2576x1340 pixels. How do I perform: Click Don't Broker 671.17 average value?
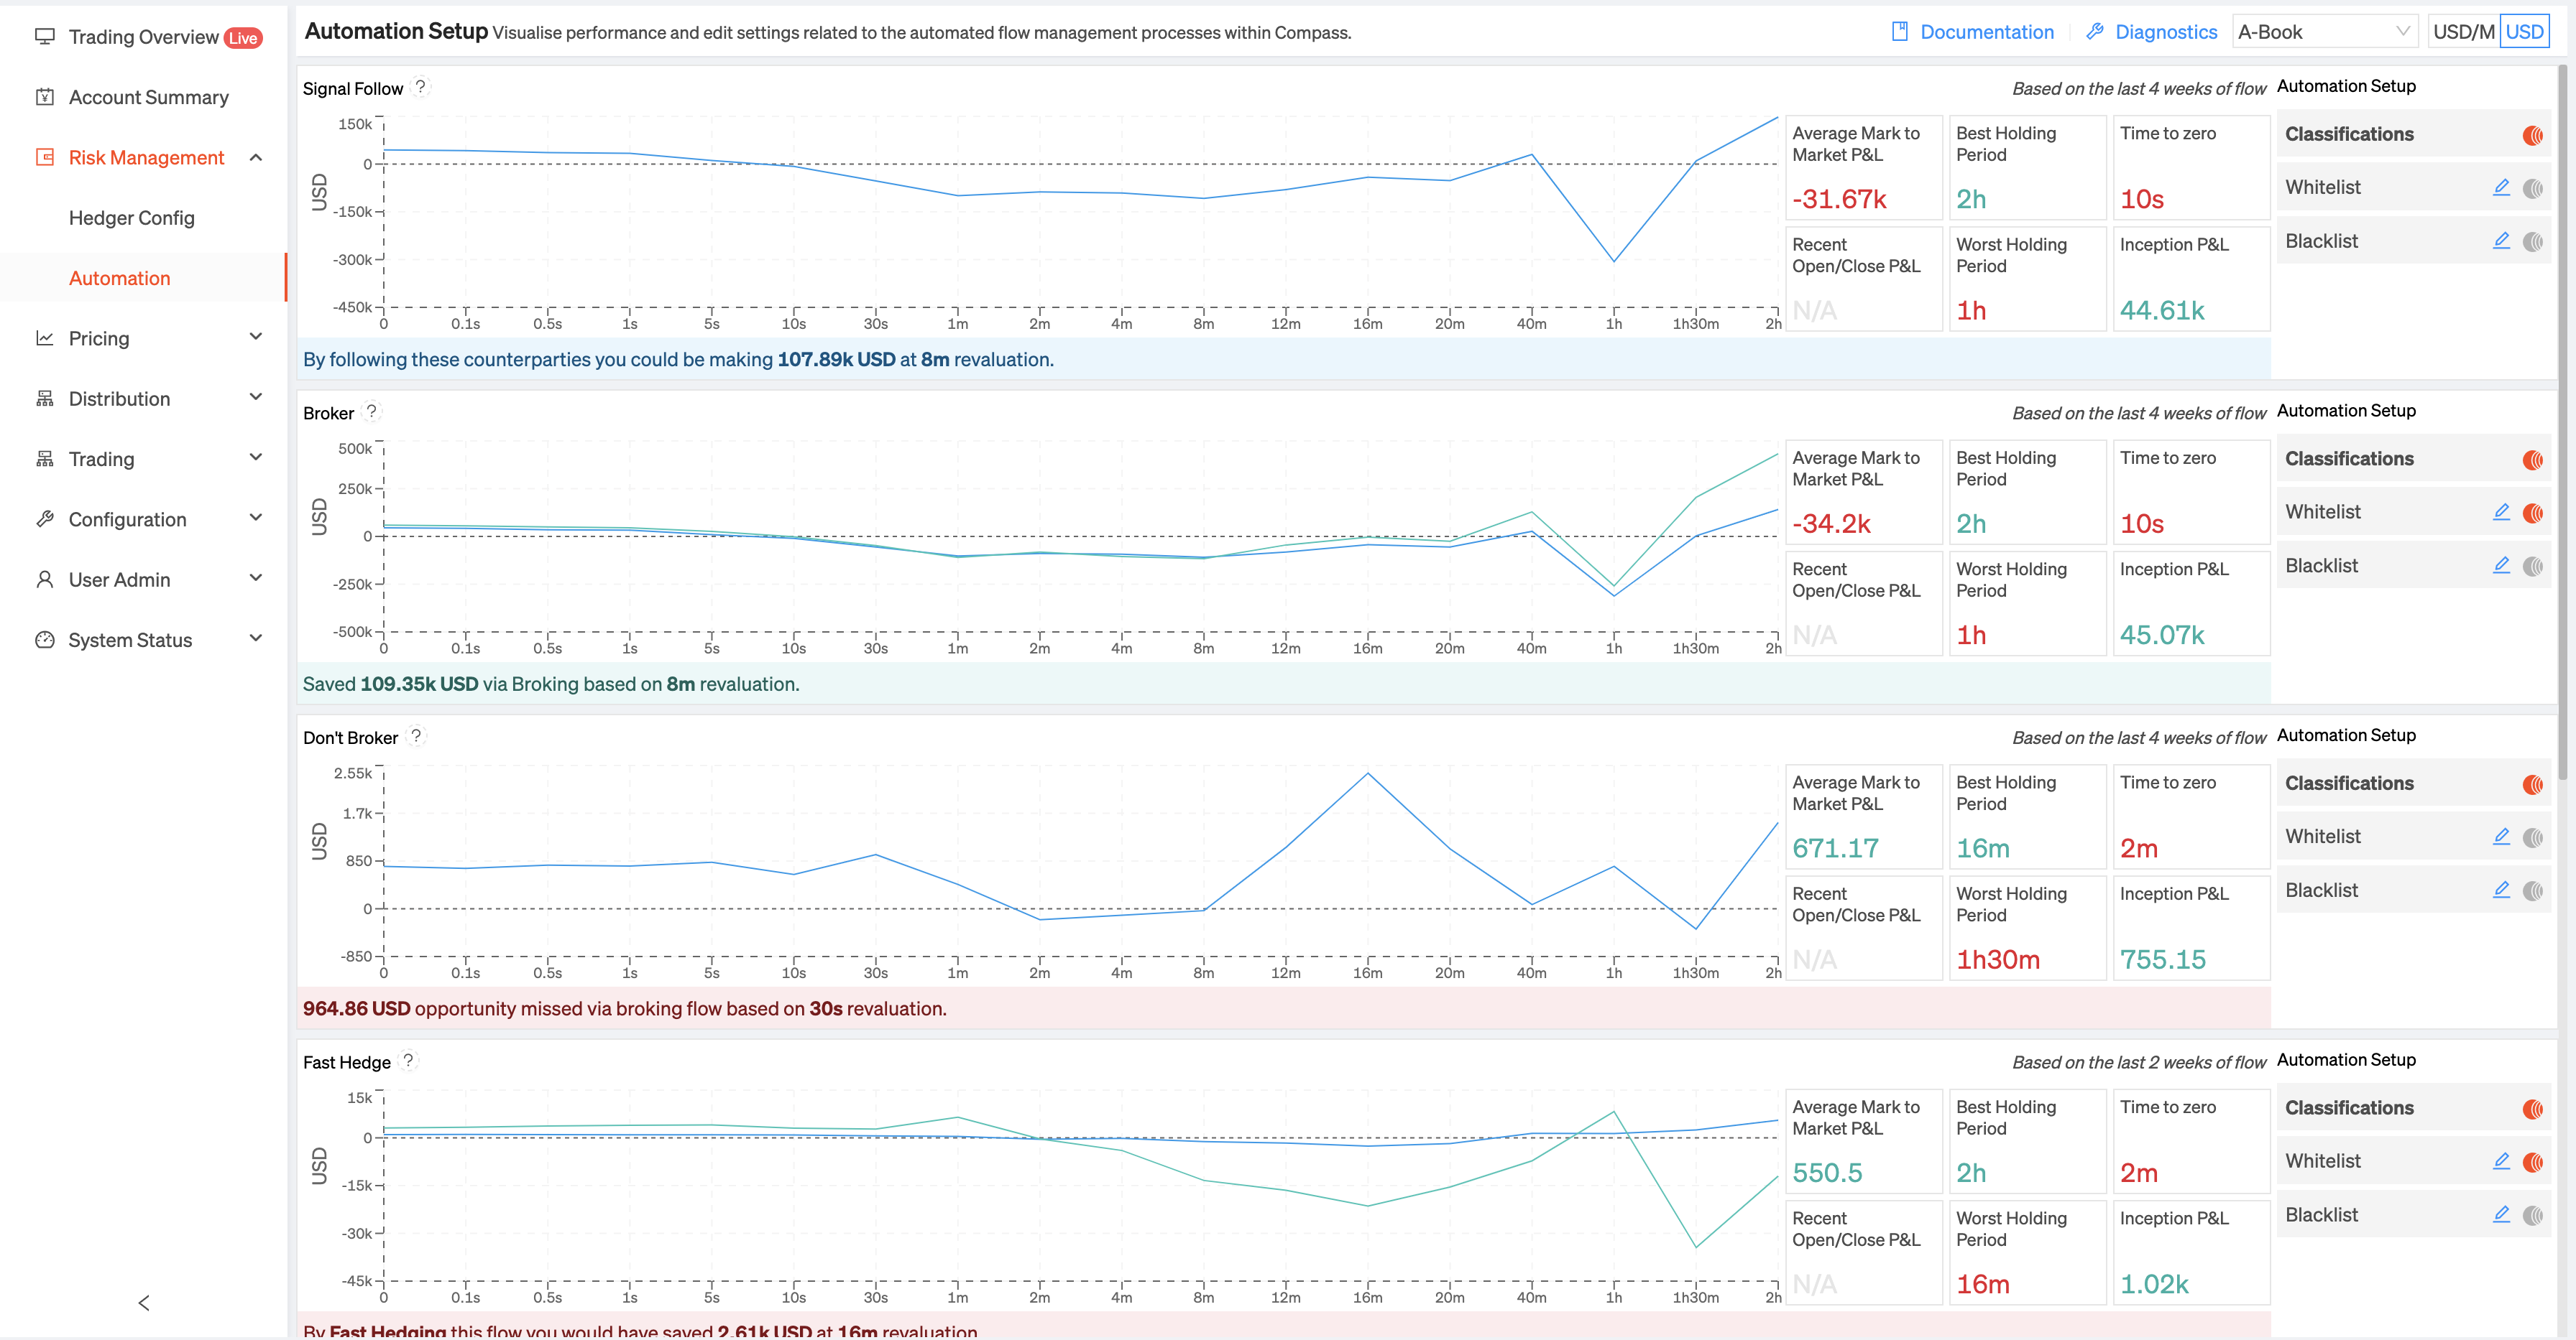coord(1835,848)
